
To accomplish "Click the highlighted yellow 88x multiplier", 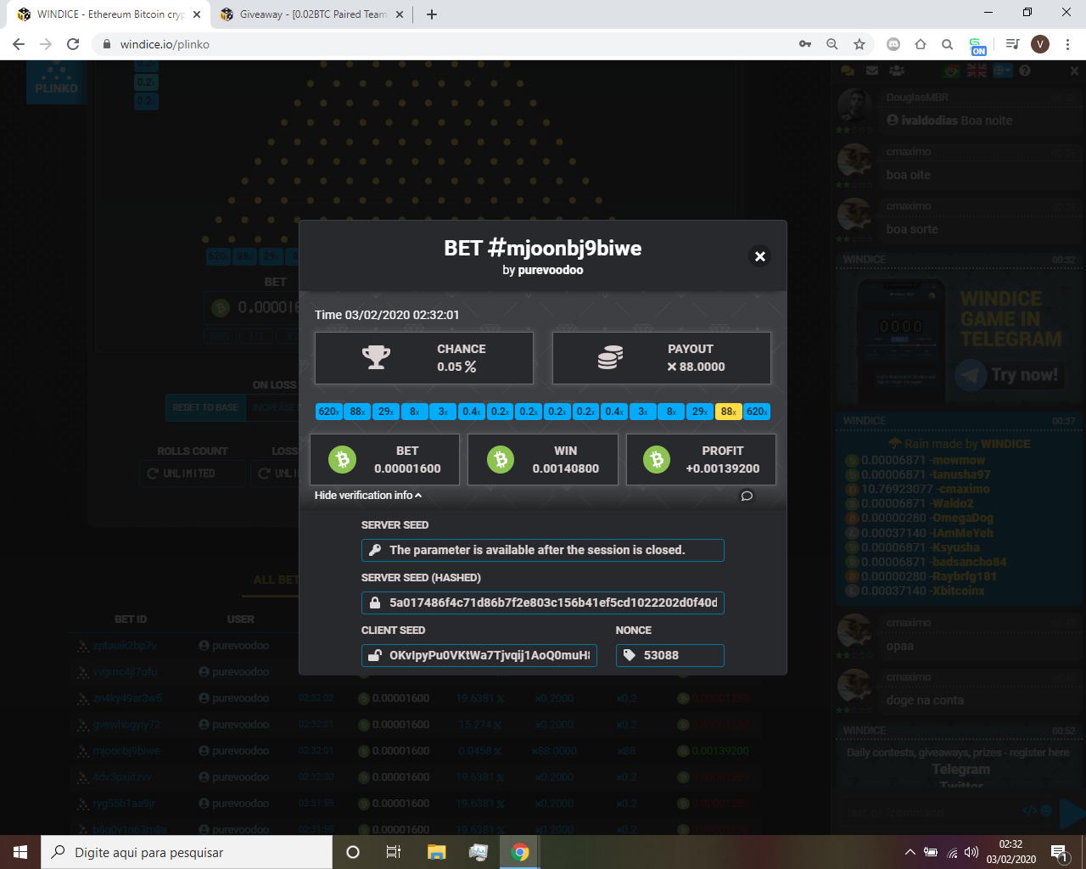I will pos(728,412).
